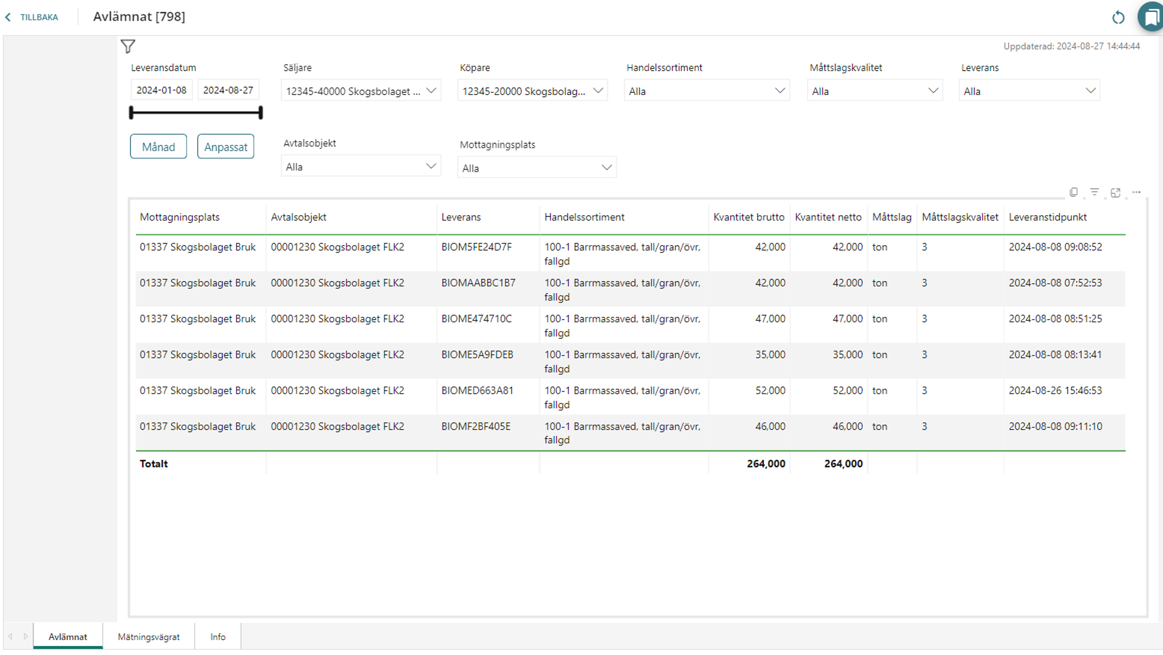Viewport: 1163px width, 655px height.
Task: Click the date range slider track
Action: [x=196, y=113]
